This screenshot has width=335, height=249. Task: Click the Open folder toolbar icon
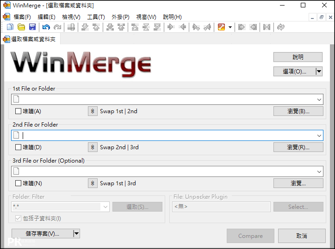point(21,27)
